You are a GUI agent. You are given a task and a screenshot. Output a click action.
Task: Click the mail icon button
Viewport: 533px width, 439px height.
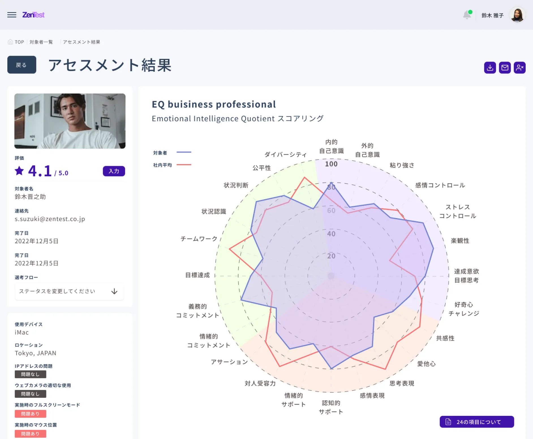505,68
